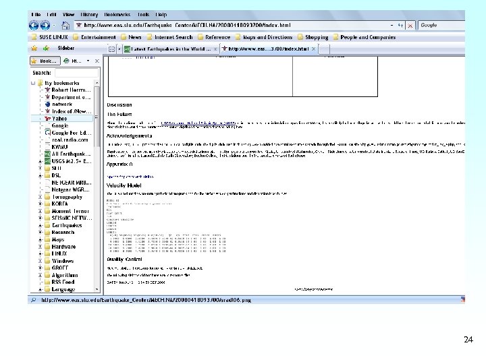Open the Tools menu
This screenshot has height=364, width=486.
pos(143,15)
